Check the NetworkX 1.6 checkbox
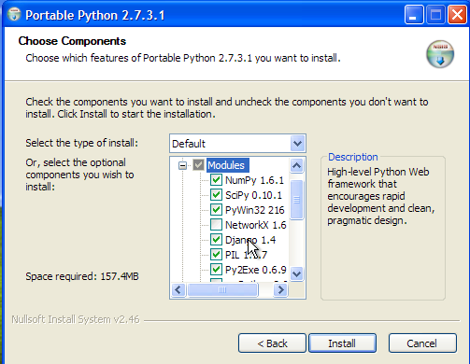Viewport: 470px width, 364px height. [216, 225]
